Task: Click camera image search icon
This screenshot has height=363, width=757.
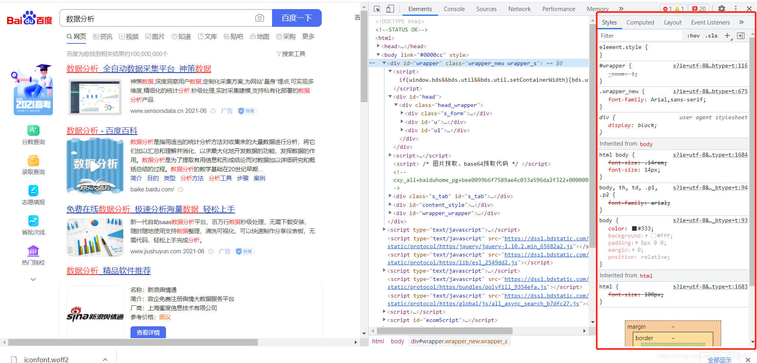Action: 259,18
